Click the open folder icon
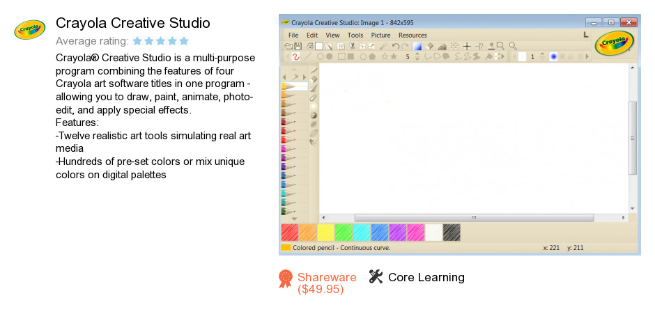Image resolution: width=655 pixels, height=314 pixels. (x=288, y=47)
